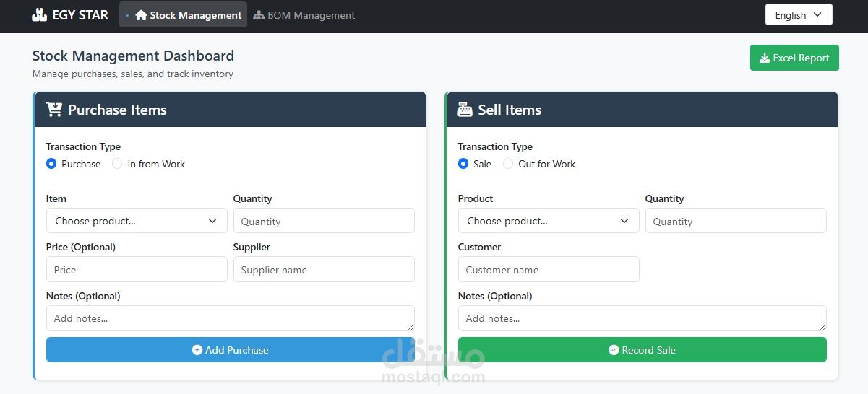The image size is (868, 394).
Task: Click the plus icon in Add Purchase button
Action: tap(197, 350)
